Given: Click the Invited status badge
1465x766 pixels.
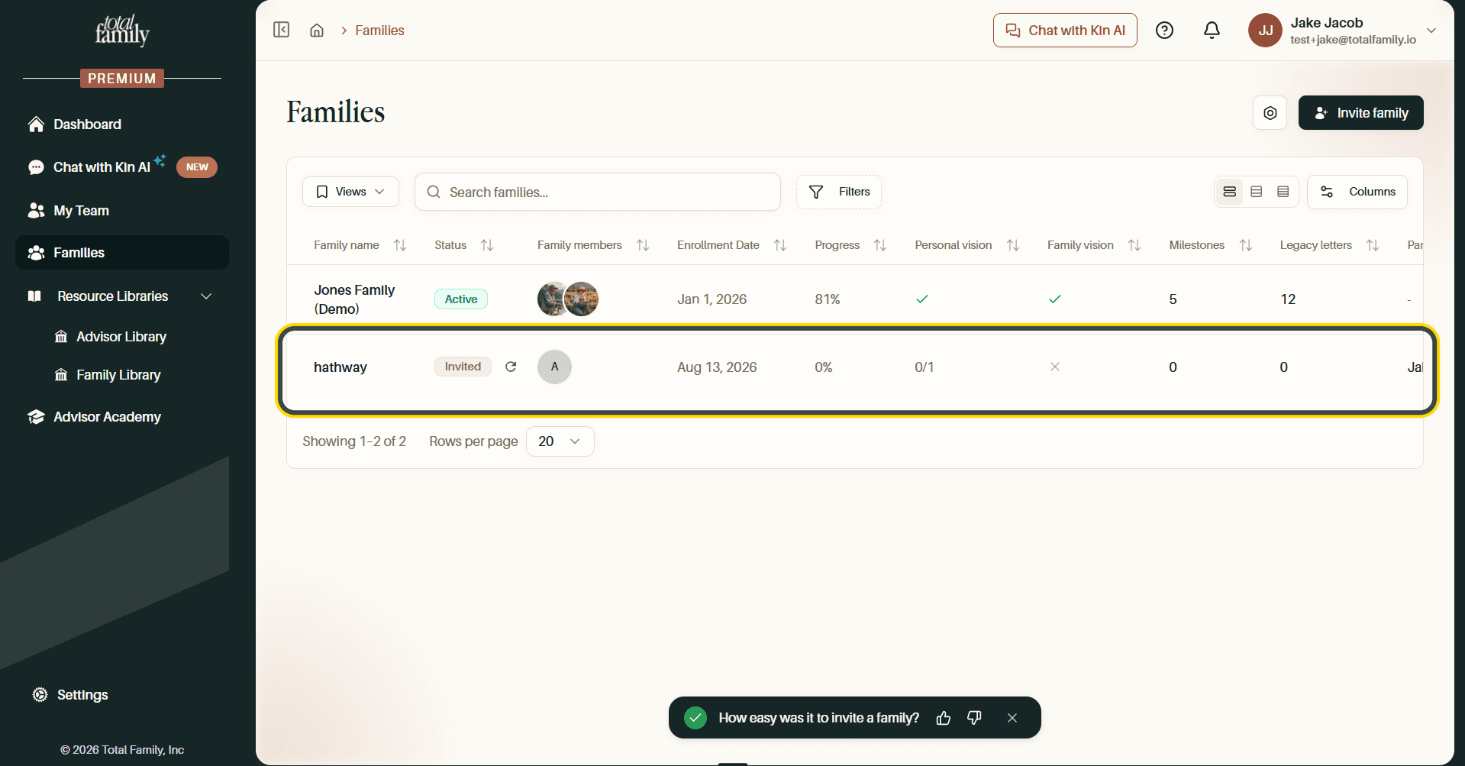Looking at the screenshot, I should (x=463, y=367).
